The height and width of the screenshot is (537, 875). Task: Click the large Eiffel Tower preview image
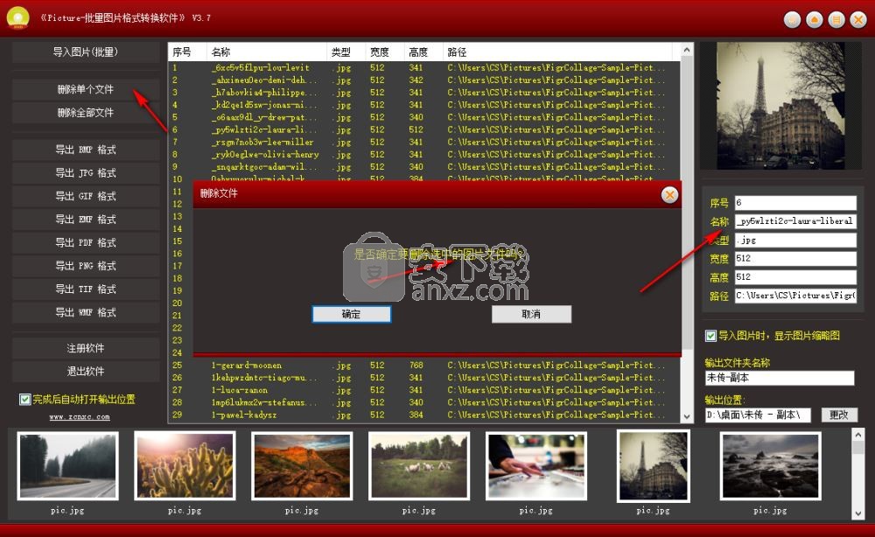[x=780, y=106]
